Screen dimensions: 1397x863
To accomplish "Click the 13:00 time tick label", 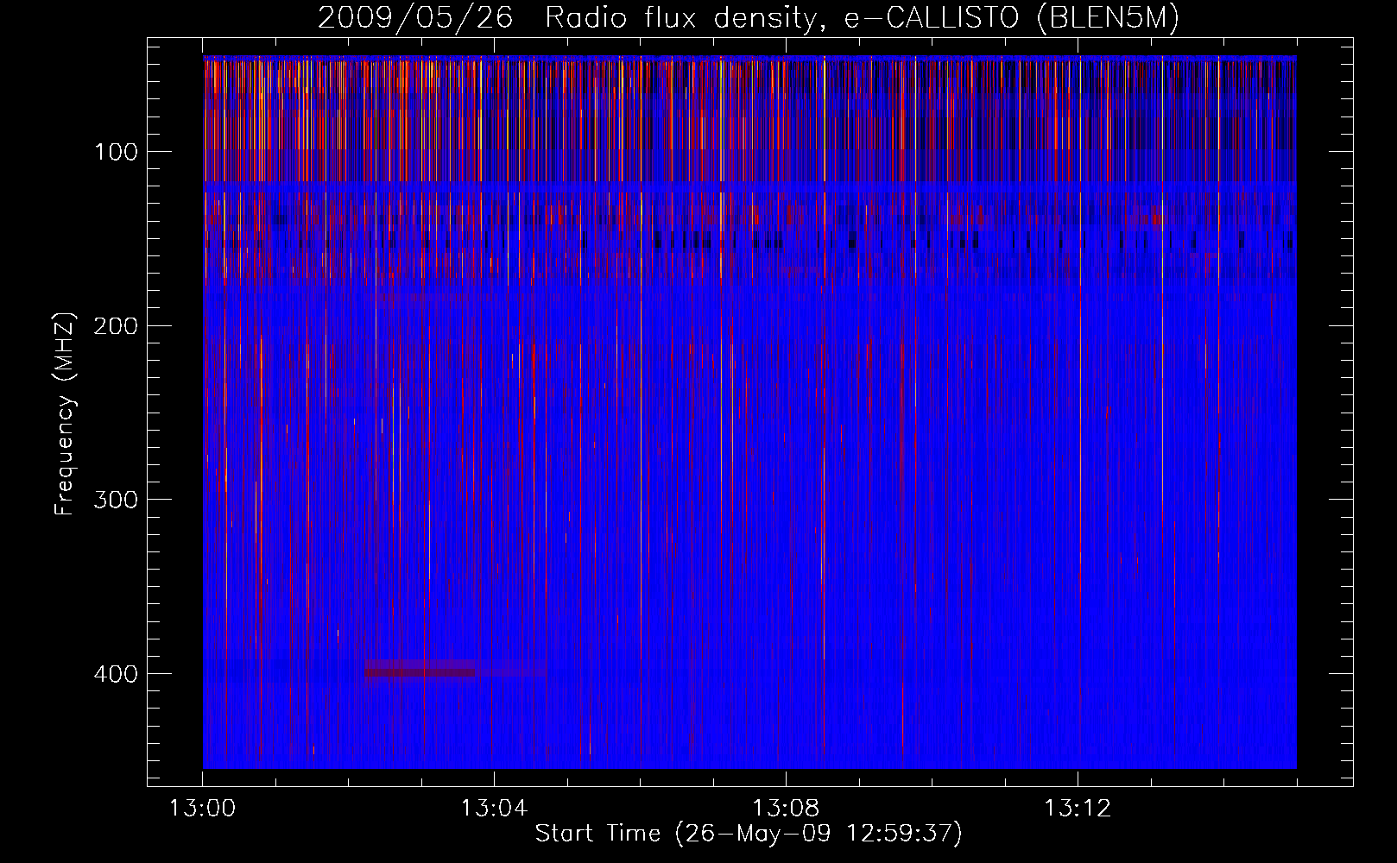I will click(x=203, y=809).
